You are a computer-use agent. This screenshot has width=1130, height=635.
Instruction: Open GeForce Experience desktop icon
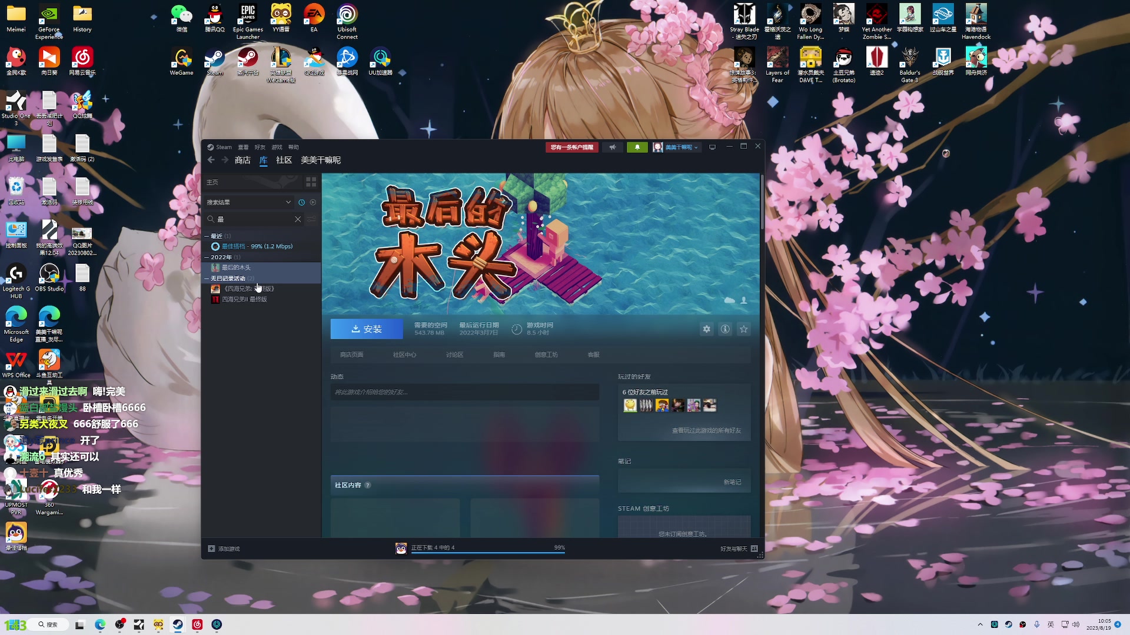point(49,22)
